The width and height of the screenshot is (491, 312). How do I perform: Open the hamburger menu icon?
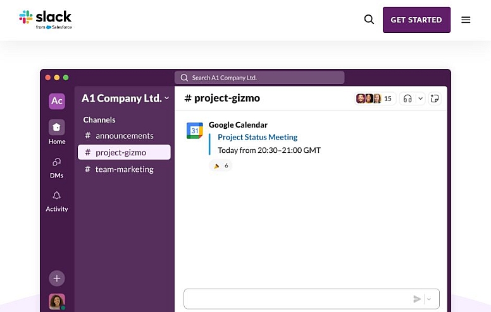466,20
